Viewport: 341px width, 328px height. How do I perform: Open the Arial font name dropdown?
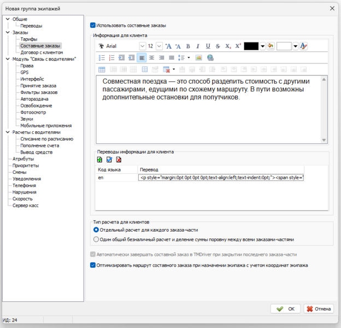pyautogui.click(x=143, y=46)
